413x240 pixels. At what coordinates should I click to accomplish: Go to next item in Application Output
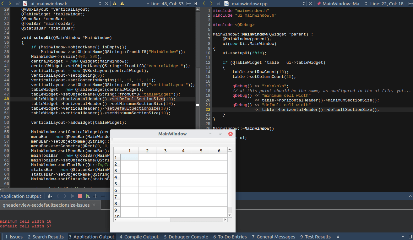pyautogui.click(x=65, y=196)
